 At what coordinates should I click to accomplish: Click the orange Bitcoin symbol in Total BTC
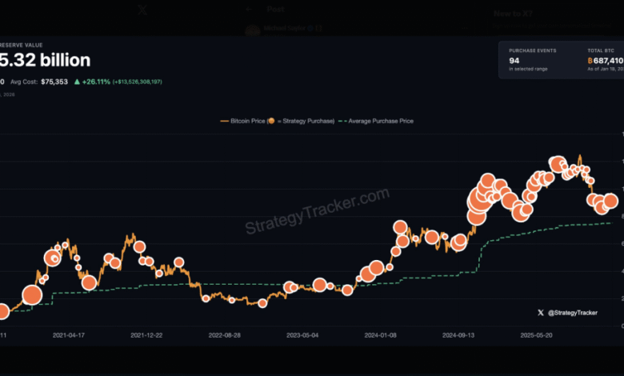(590, 60)
